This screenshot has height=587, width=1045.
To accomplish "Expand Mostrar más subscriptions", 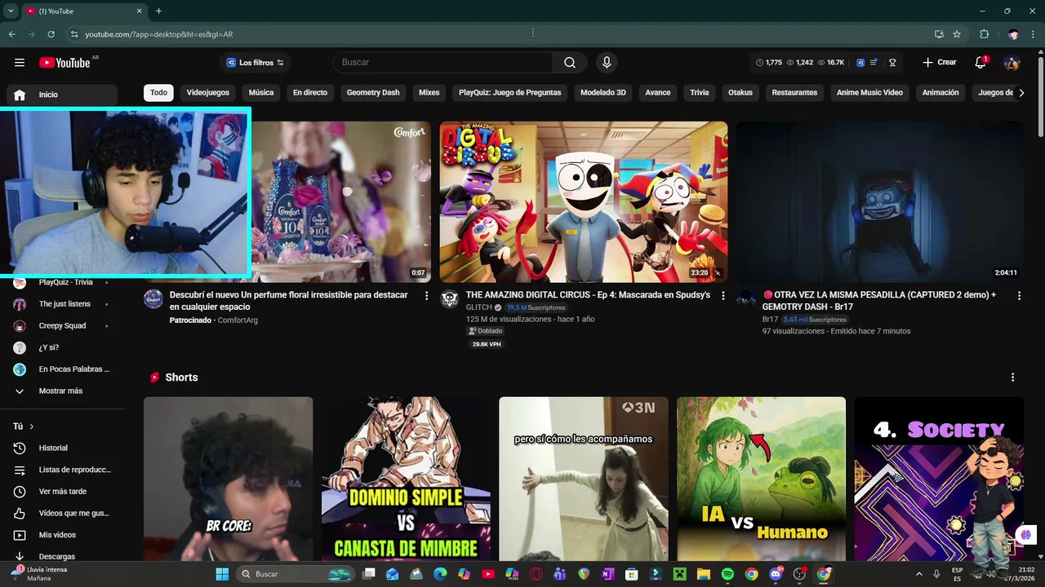I will 64,391.
